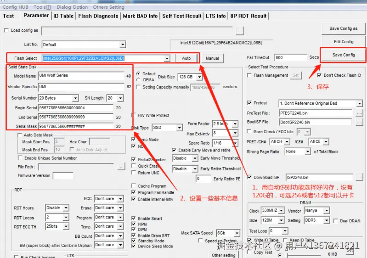Click the Edit Config button
The height and width of the screenshot is (258, 367).
pos(344,42)
